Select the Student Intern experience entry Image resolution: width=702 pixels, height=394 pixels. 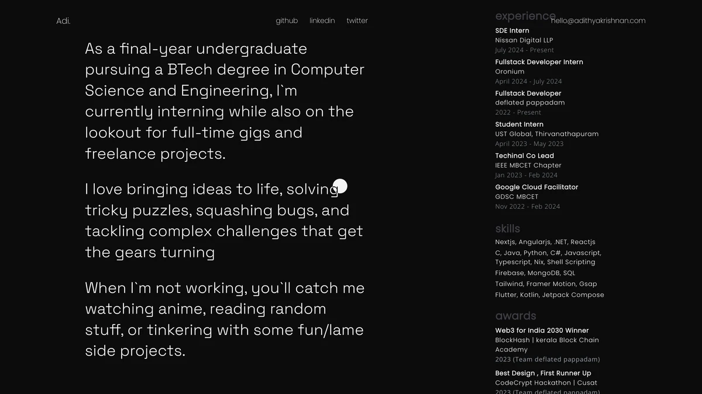click(519, 124)
